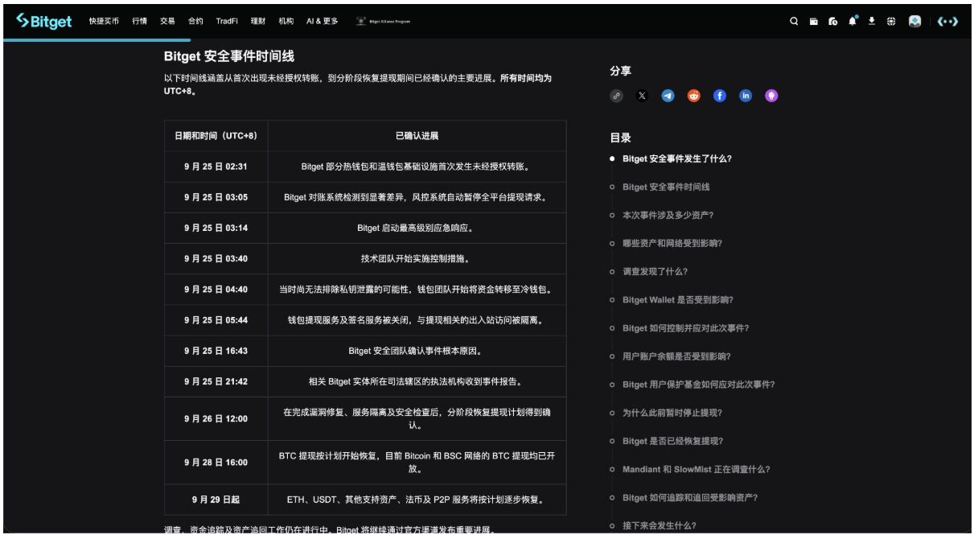Screen dimensions: 978x539
Task: Select the '9 月 25 日 21:42' cell
Action: click(216, 381)
